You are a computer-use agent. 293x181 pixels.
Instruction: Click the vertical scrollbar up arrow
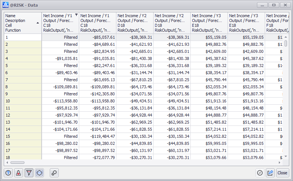286,37
